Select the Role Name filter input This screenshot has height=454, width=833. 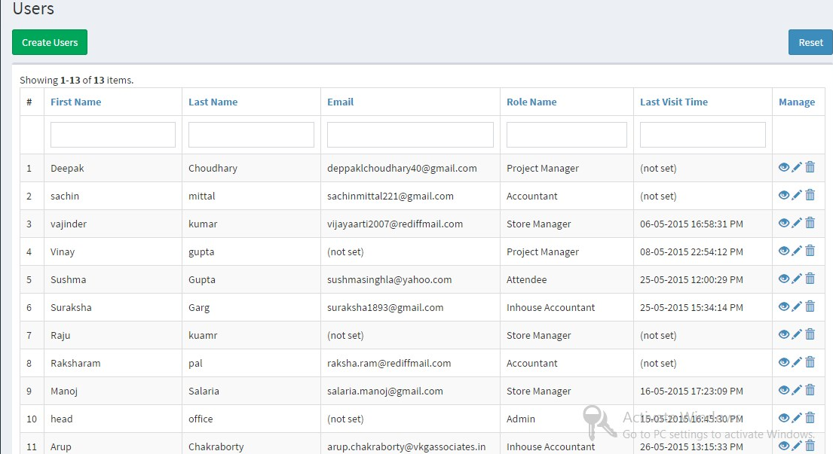pos(566,135)
